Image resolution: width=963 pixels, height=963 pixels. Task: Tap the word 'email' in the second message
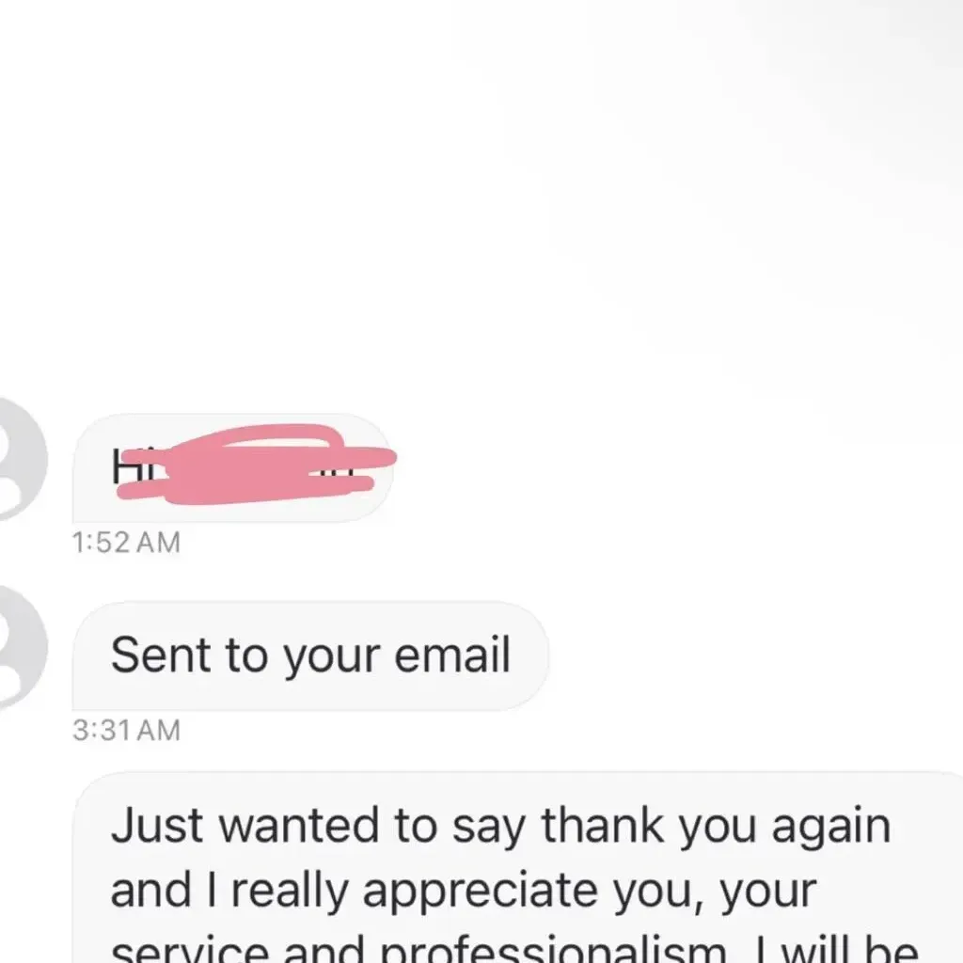pyautogui.click(x=452, y=655)
